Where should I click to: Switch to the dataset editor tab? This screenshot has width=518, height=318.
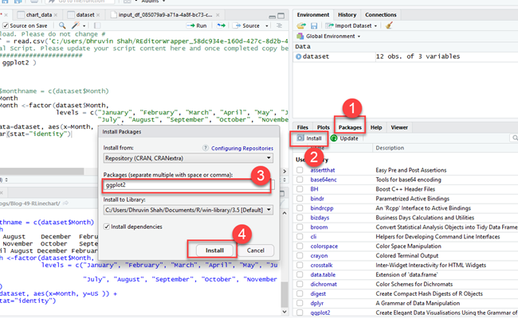coord(85,15)
